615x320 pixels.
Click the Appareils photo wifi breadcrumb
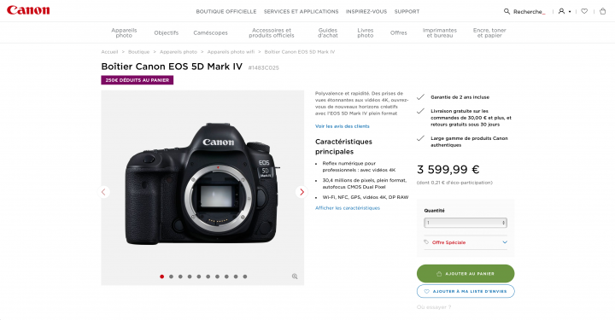click(231, 52)
